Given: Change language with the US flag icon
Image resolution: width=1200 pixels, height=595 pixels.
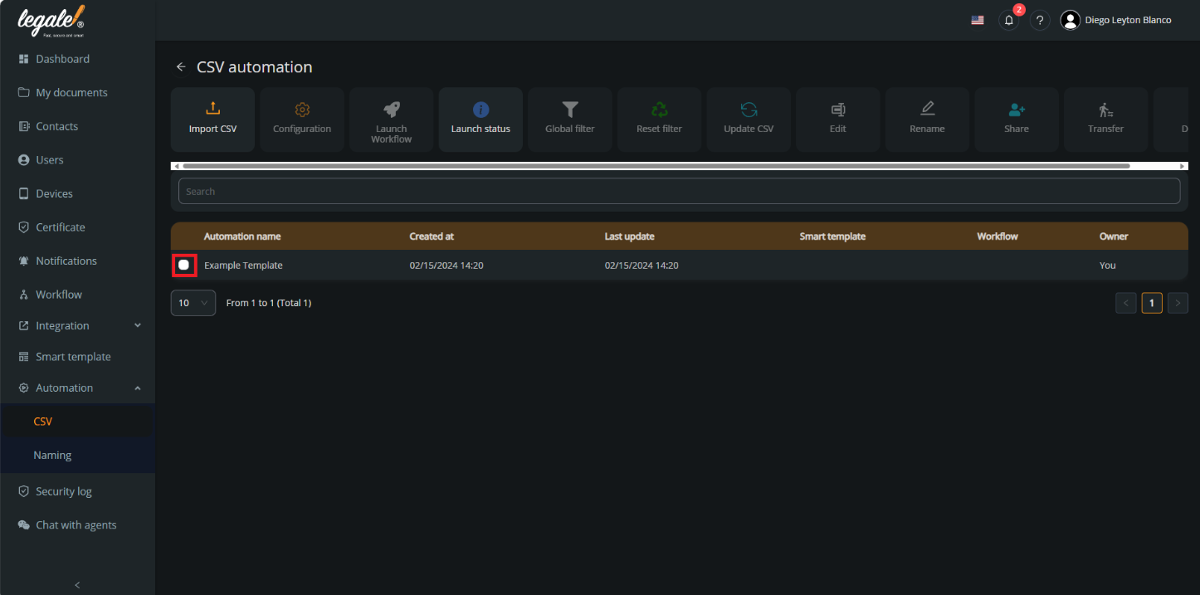Looking at the screenshot, I should [978, 21].
